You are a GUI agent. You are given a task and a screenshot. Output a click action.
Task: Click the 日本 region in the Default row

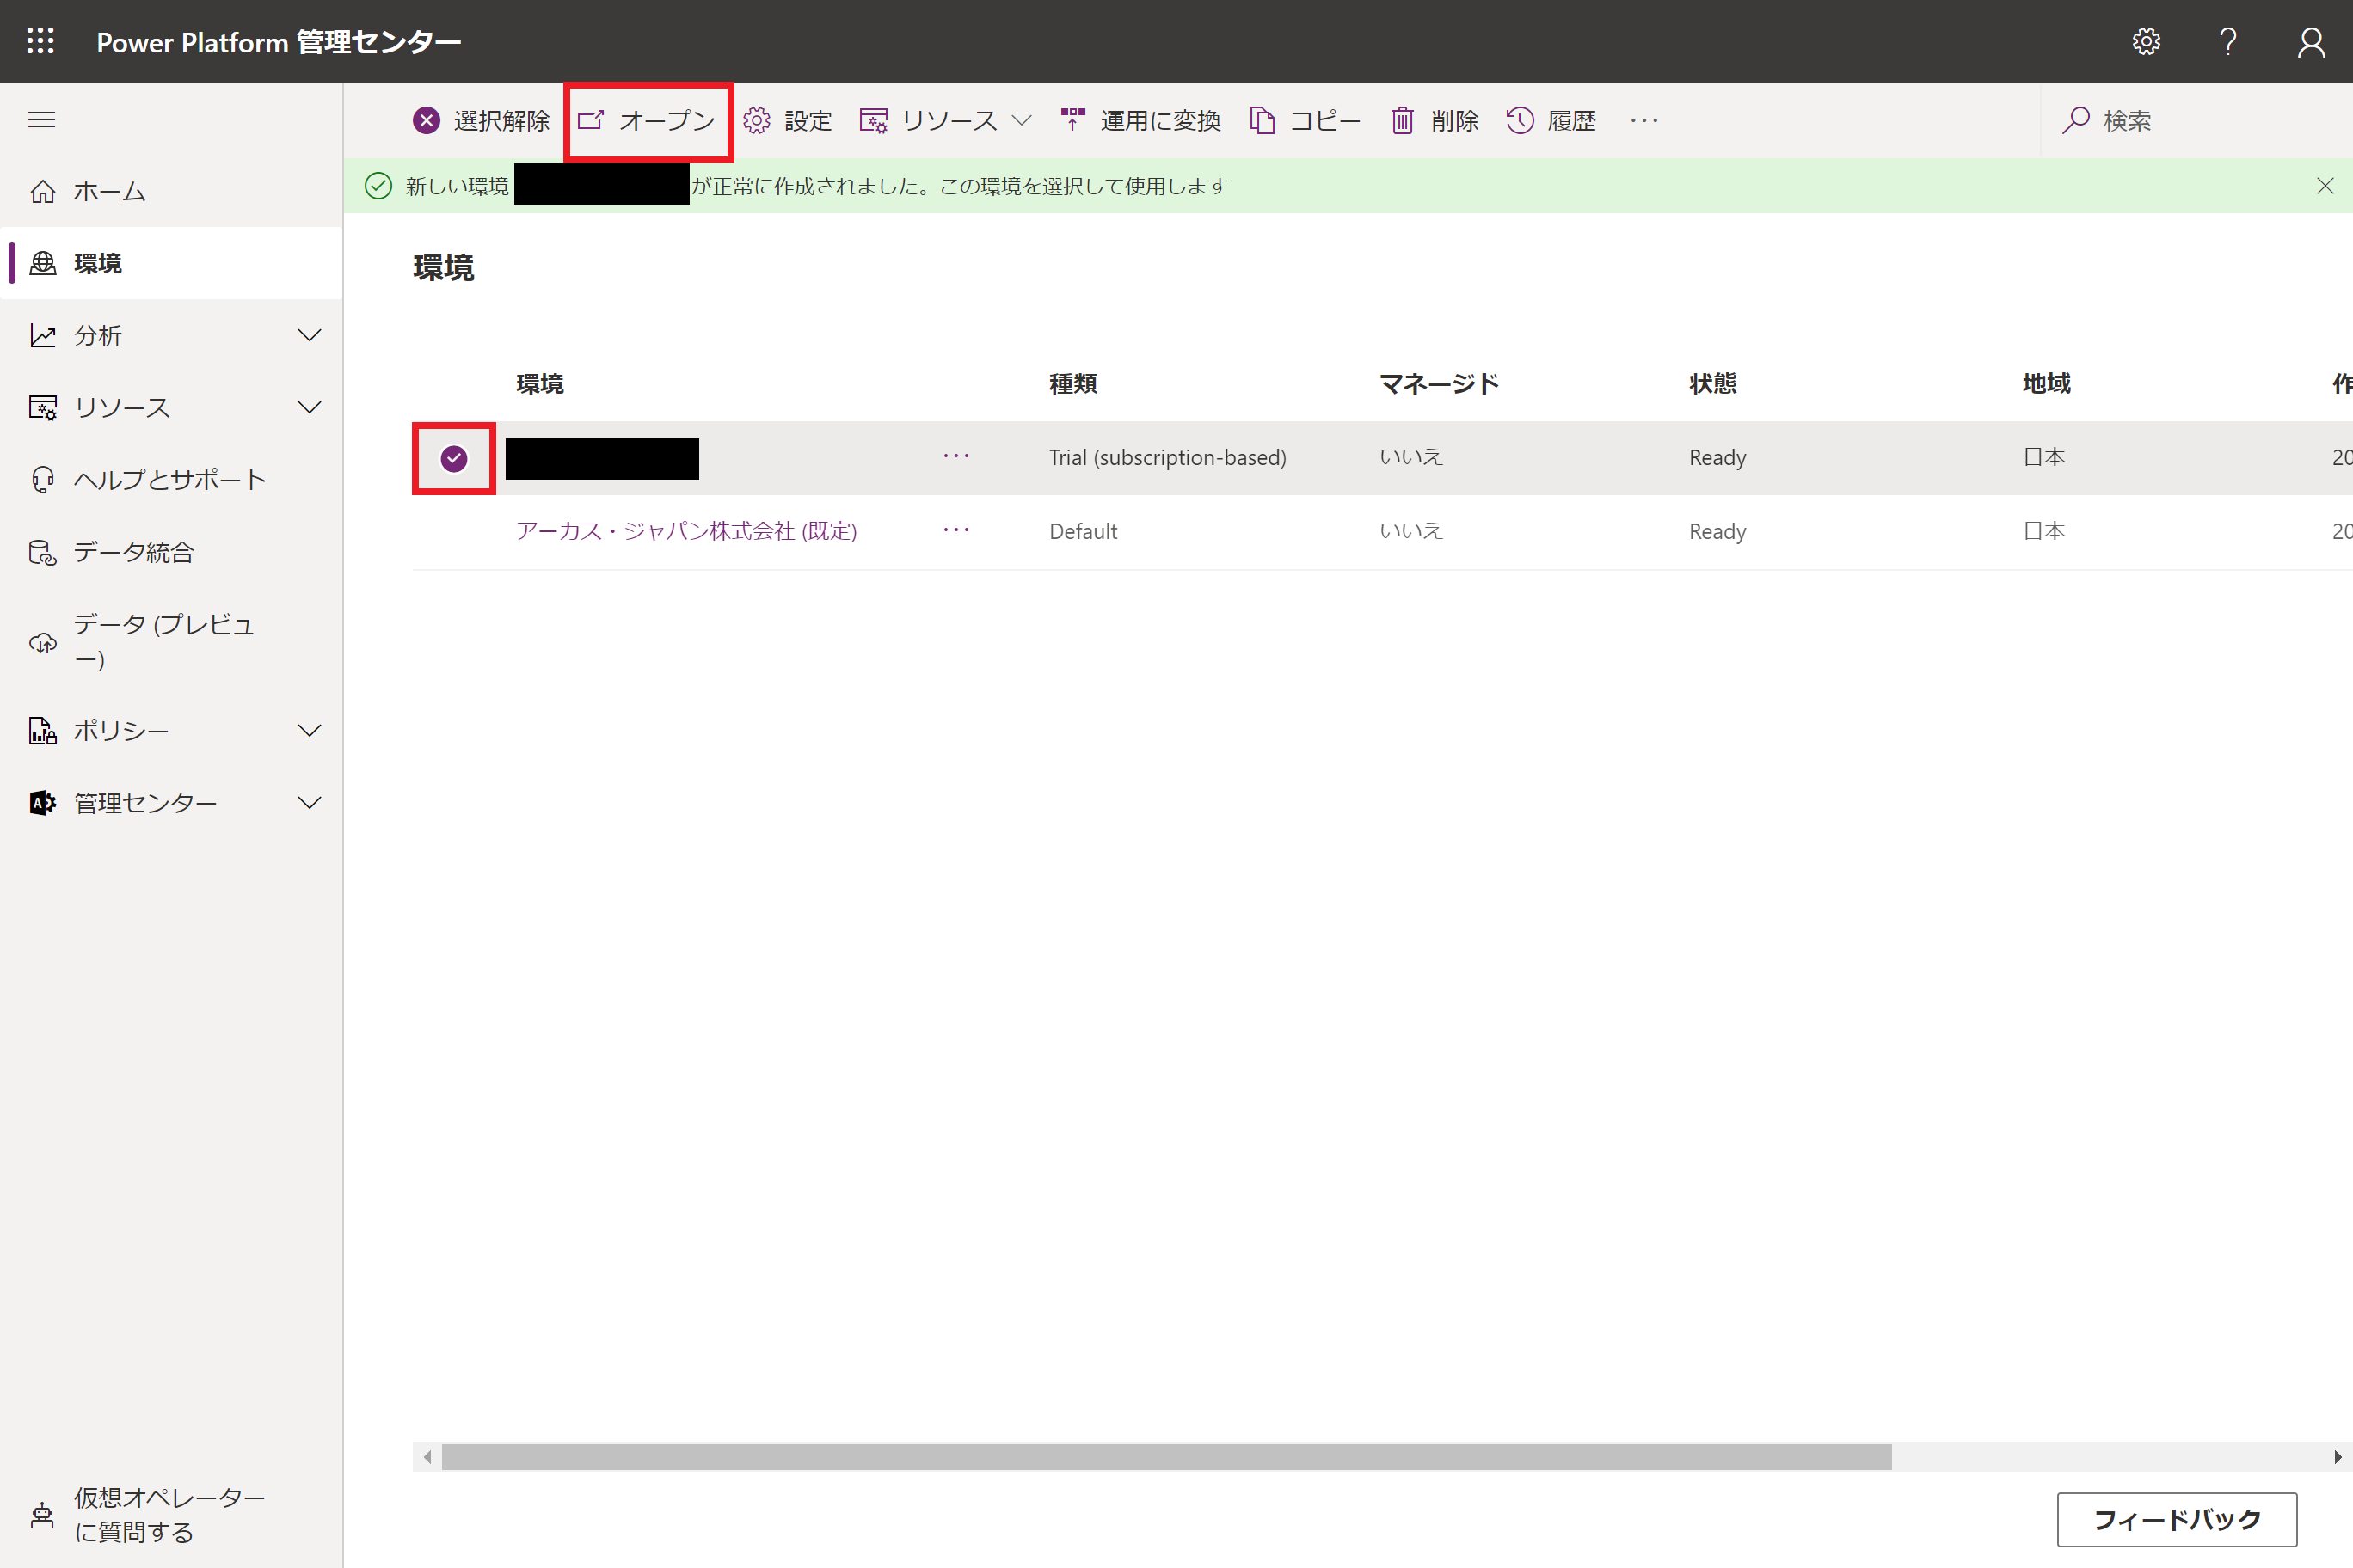point(2044,531)
